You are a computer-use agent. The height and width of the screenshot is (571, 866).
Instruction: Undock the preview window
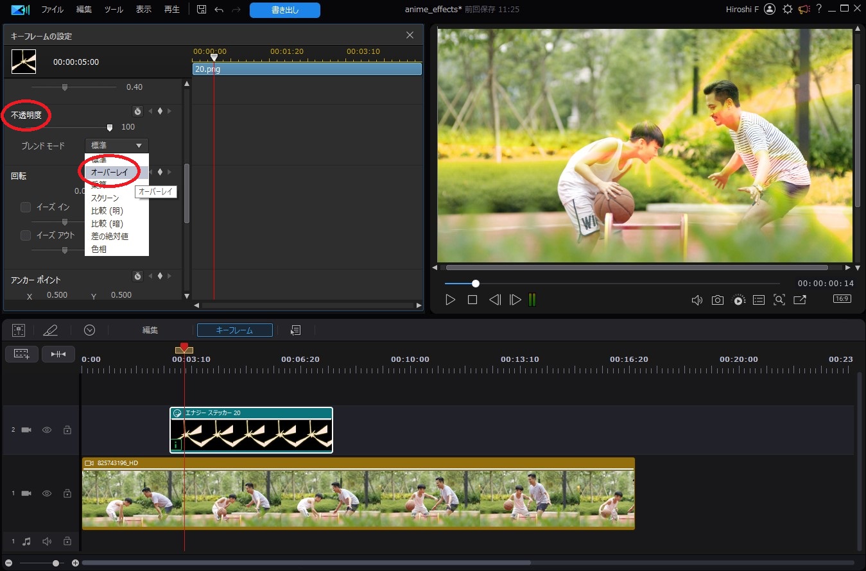[x=800, y=300]
